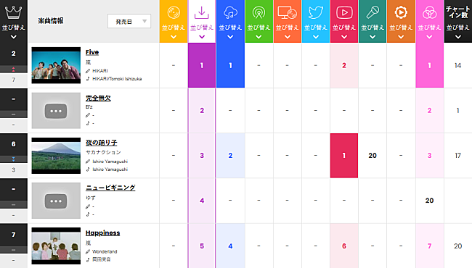Sort by the pink circles column

[x=429, y=32]
